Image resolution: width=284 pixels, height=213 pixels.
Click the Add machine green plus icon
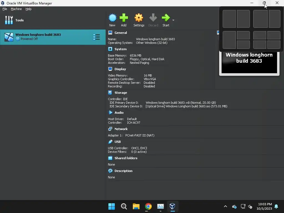pyautogui.click(x=124, y=18)
